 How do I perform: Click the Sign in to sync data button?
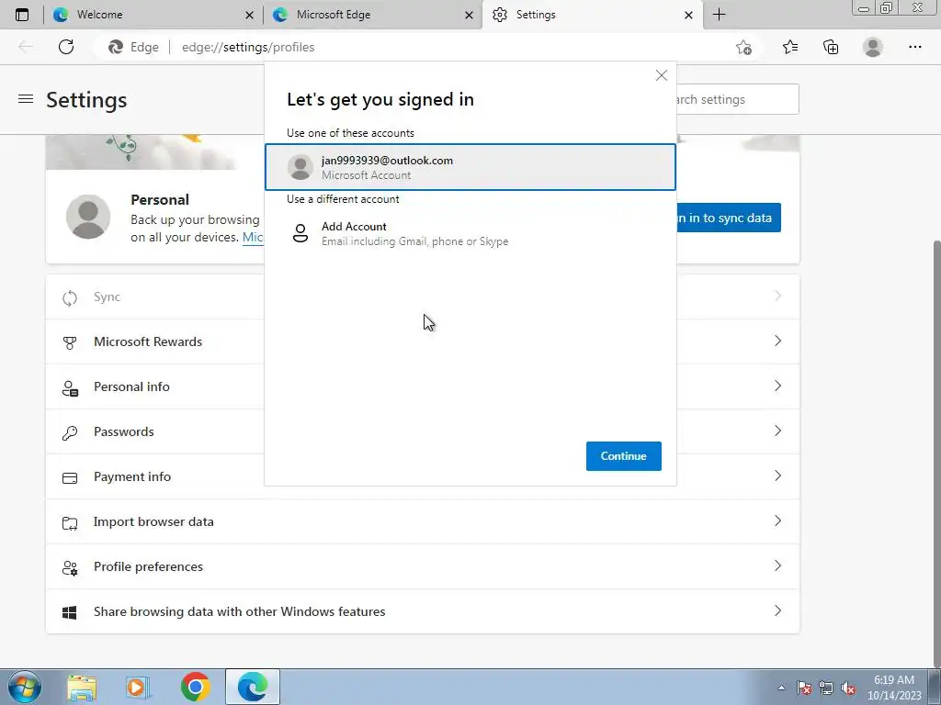click(x=729, y=218)
